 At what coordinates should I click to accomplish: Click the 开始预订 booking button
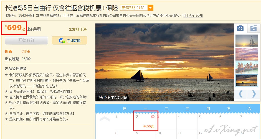(26, 40)
